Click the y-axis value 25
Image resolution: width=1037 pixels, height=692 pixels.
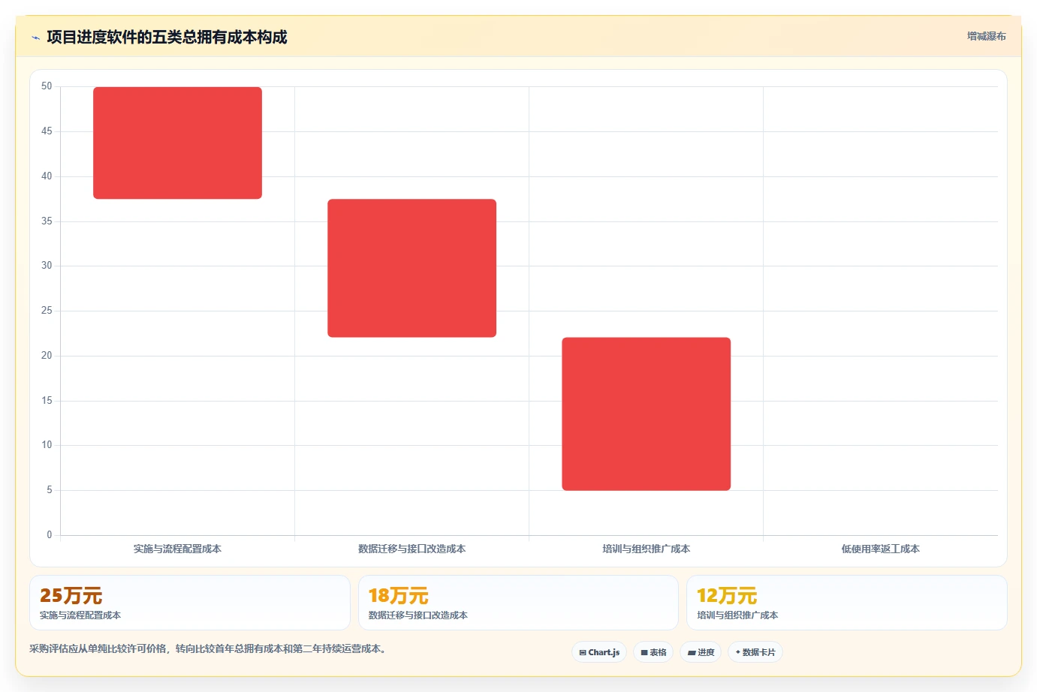point(47,311)
